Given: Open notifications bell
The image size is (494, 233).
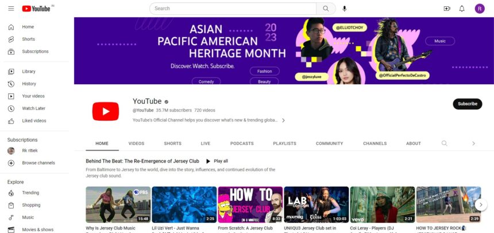Looking at the screenshot, I should [462, 9].
